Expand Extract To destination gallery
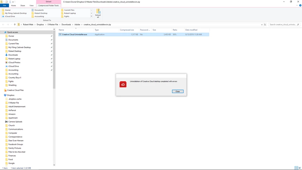Screen dimensions: 302x170 click(91, 16)
